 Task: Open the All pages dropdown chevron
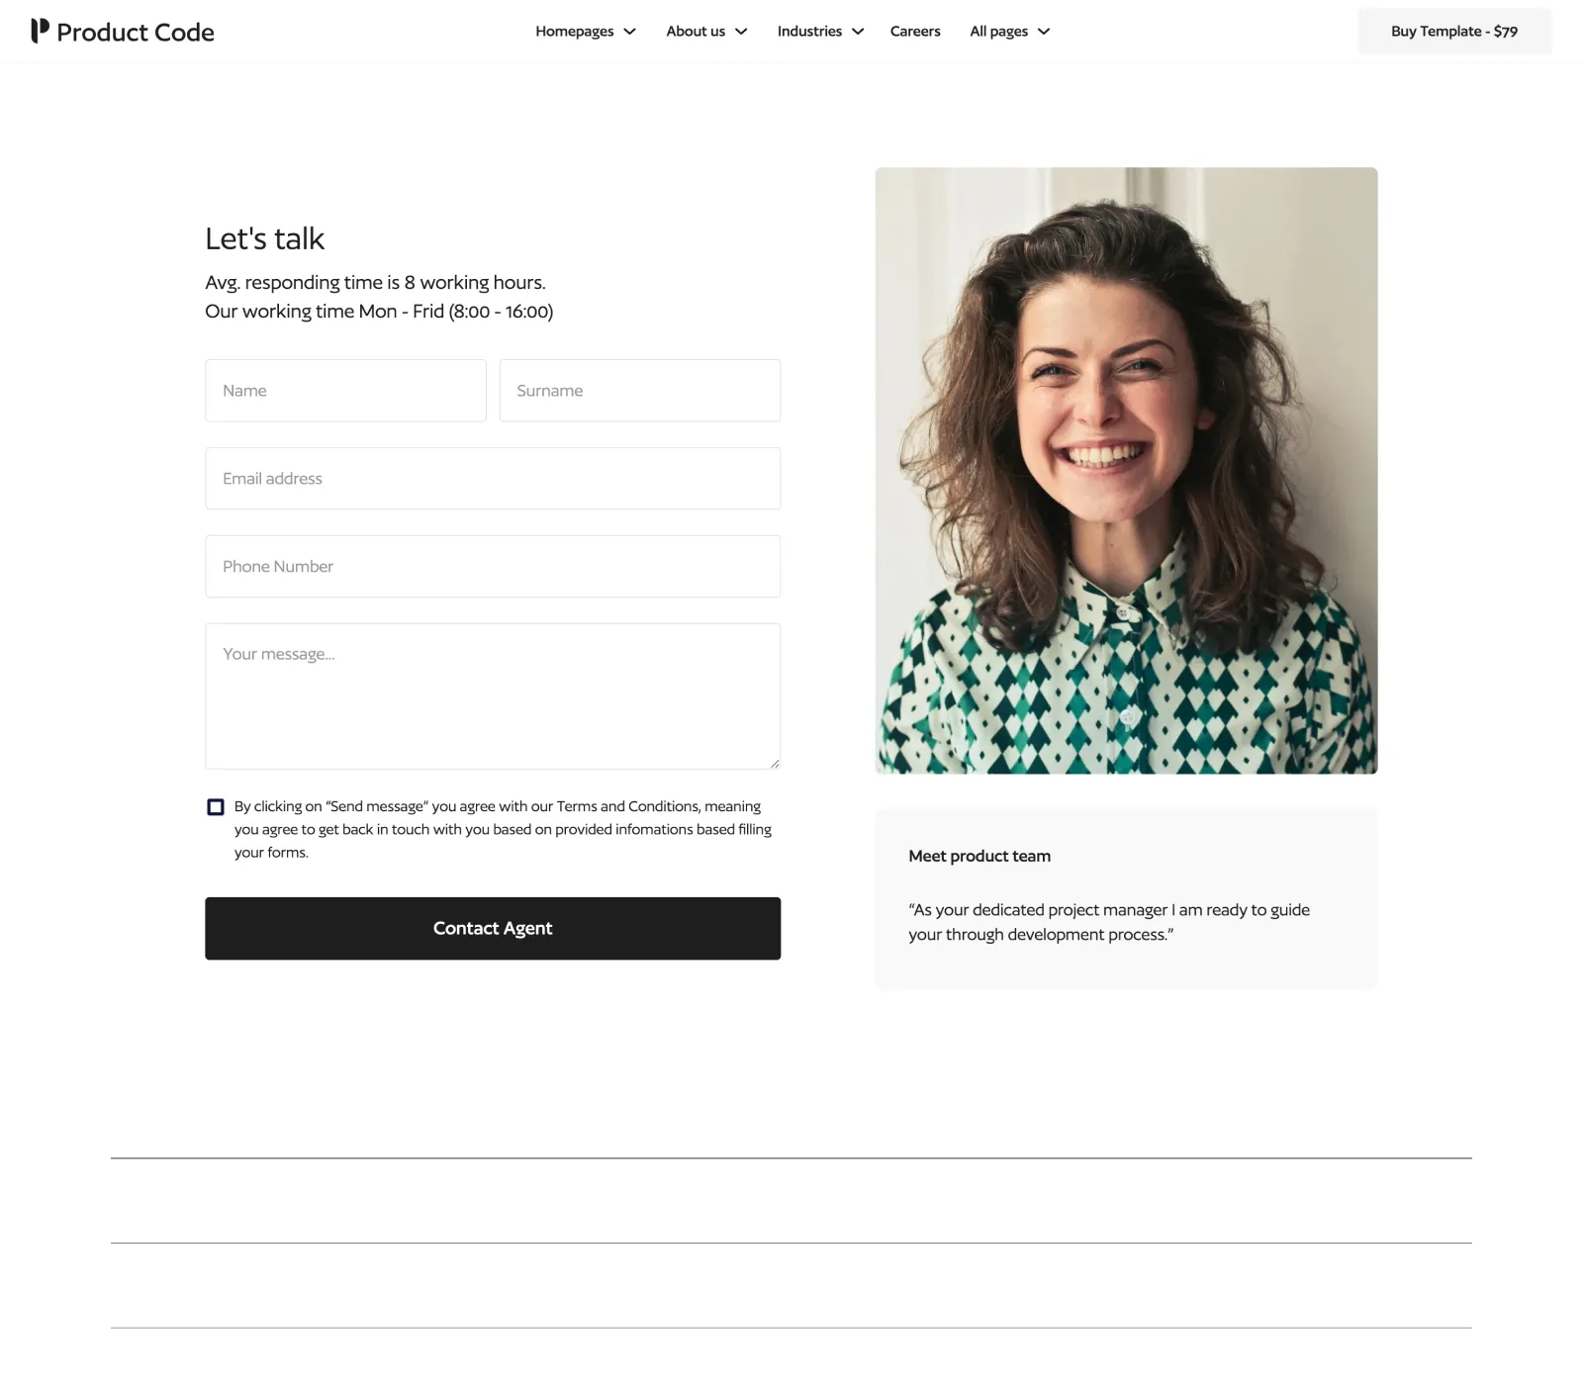coord(1044,32)
